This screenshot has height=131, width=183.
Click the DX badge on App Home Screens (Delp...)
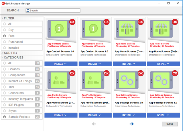[175, 22]
